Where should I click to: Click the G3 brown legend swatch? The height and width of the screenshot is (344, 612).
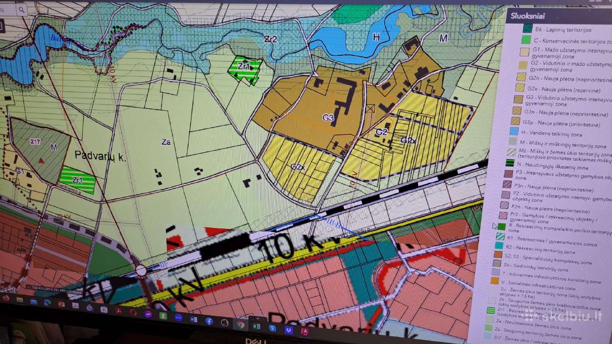[518, 99]
